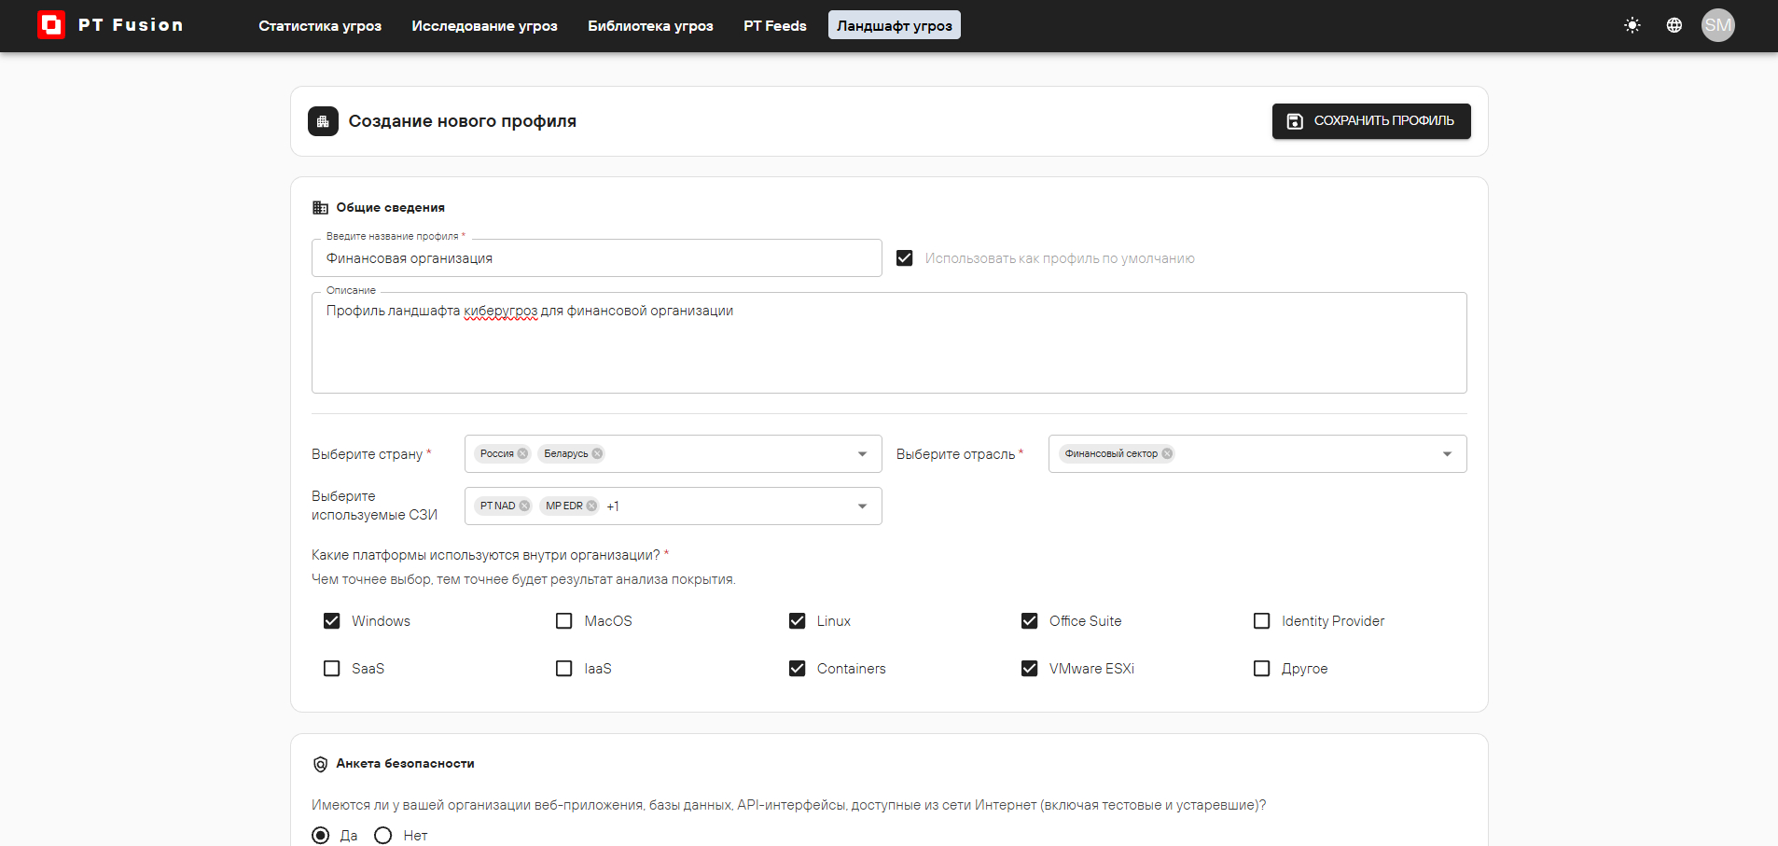
Task: Uncheck the Linux platform checkbox
Action: 797,621
